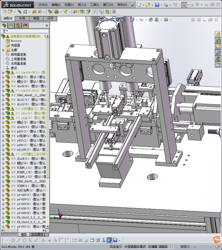
Task: Select the History tree item
Action: 16,41
